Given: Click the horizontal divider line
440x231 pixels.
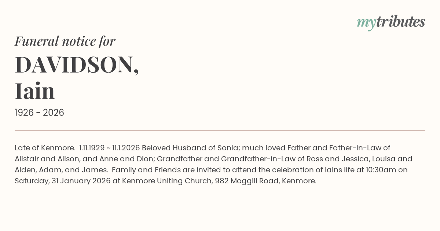Looking at the screenshot, I should pyautogui.click(x=220, y=130).
